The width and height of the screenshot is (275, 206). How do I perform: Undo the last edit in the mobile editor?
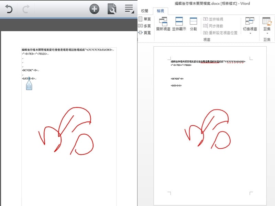click(9, 9)
